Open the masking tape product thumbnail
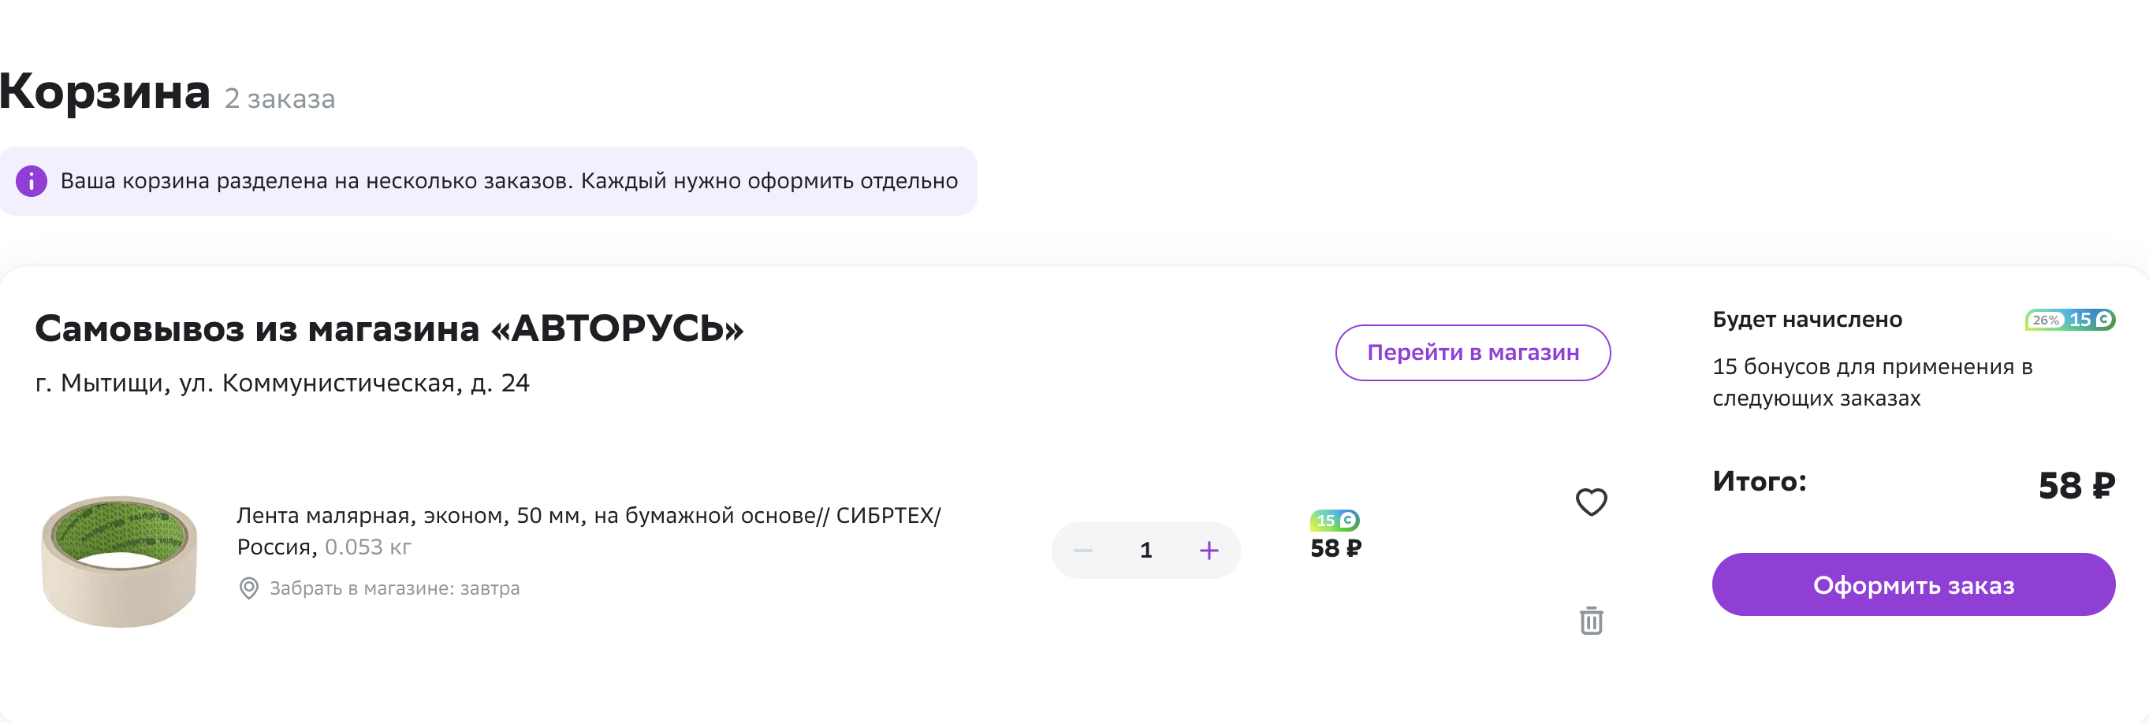2149x723 pixels. click(x=120, y=561)
